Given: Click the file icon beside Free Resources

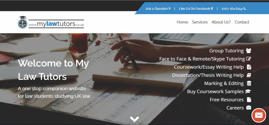Looking at the screenshot, I should (249, 100).
